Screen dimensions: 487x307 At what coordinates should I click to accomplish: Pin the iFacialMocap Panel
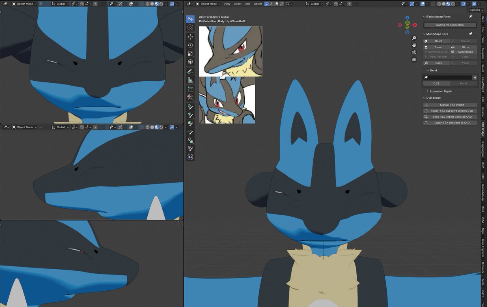click(470, 17)
